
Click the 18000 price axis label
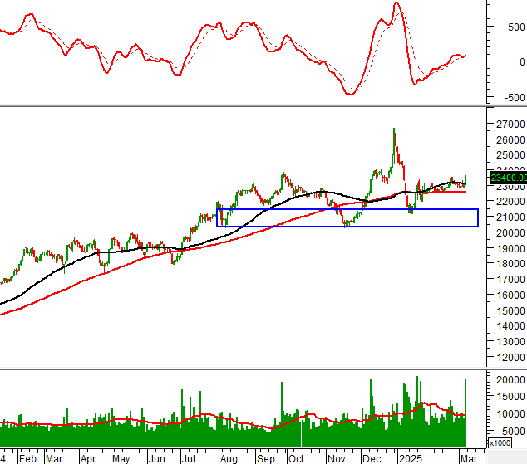click(x=510, y=264)
